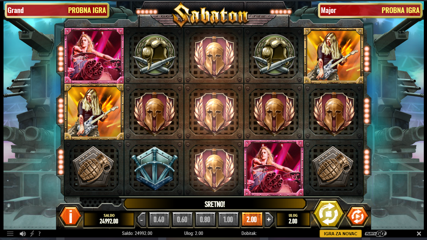Image resolution: width=427 pixels, height=240 pixels.
Task: Click the IGRA ZA NOVAC button
Action: [341, 234]
